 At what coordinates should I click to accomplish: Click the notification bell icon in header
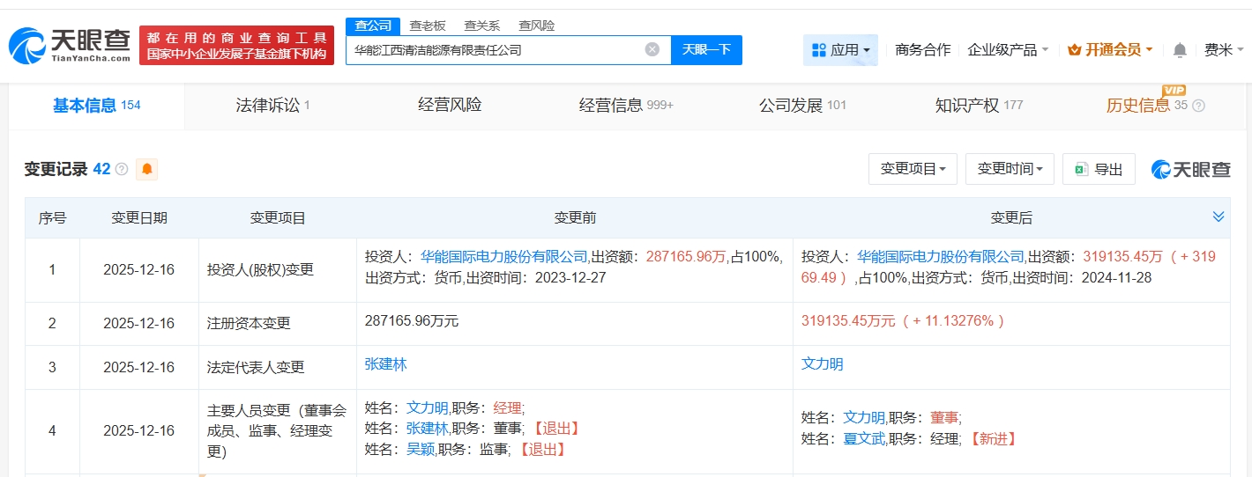click(x=1180, y=50)
